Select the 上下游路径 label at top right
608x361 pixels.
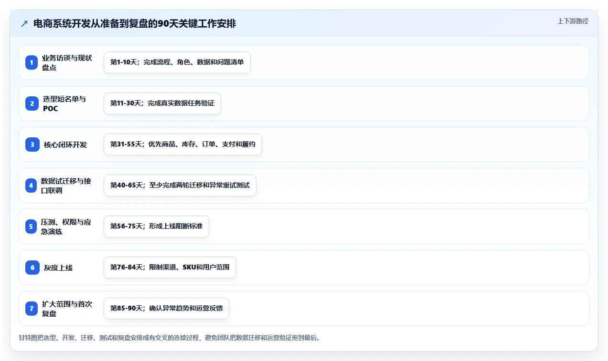573,21
